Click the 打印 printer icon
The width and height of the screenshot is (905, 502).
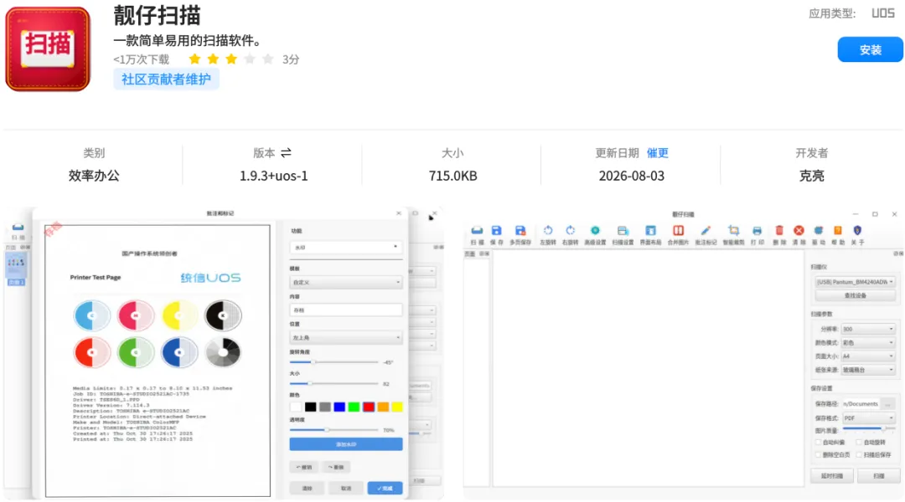point(757,231)
